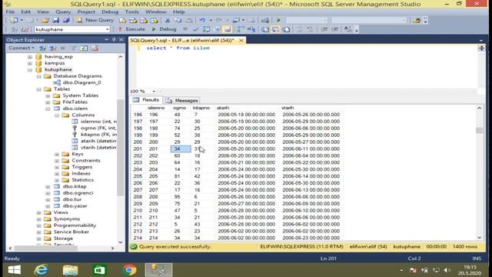Expand the Keys folder
Screen dimensions: 492x277
57,154
